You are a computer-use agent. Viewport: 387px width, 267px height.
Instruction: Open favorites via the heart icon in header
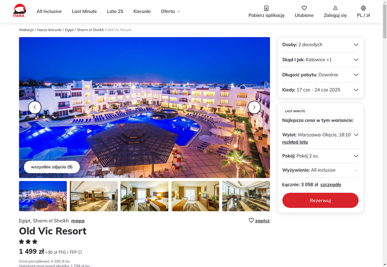pos(304,8)
